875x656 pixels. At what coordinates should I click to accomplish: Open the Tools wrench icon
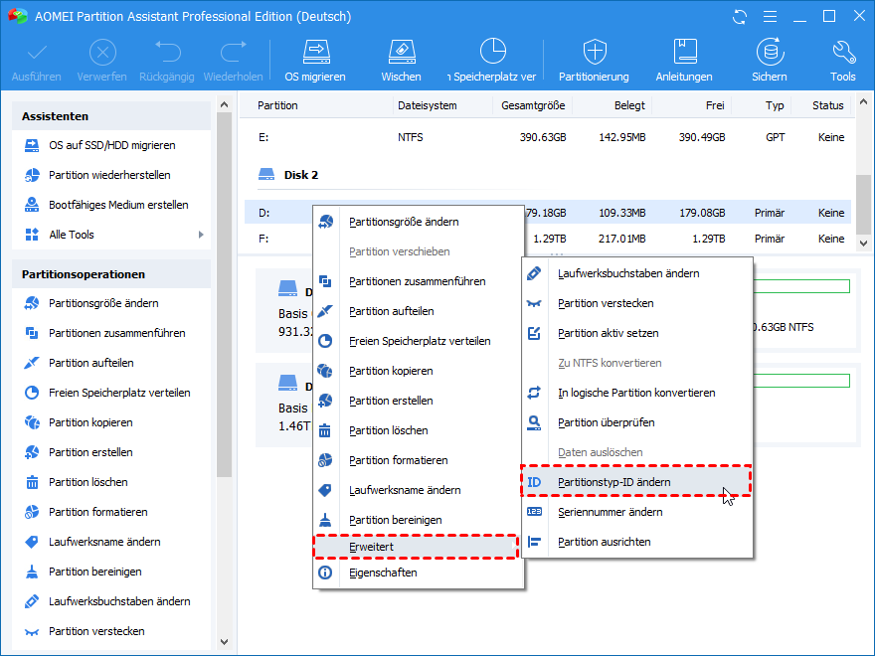coord(843,52)
